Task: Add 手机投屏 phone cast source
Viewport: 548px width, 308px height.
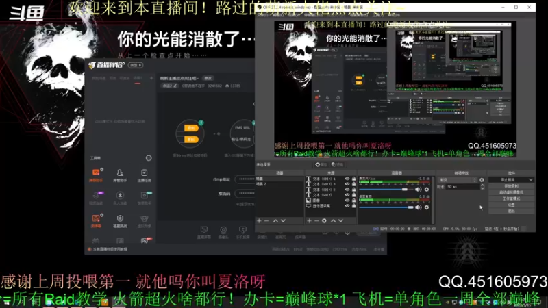Action: (x=242, y=232)
